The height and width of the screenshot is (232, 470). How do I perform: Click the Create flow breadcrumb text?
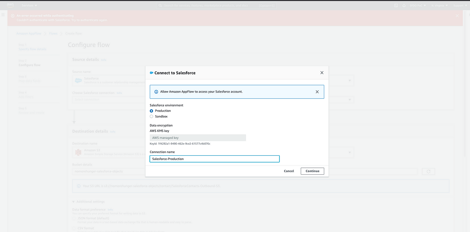coord(73,33)
